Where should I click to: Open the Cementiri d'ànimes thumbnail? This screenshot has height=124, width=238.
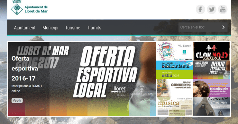click(x=212, y=106)
